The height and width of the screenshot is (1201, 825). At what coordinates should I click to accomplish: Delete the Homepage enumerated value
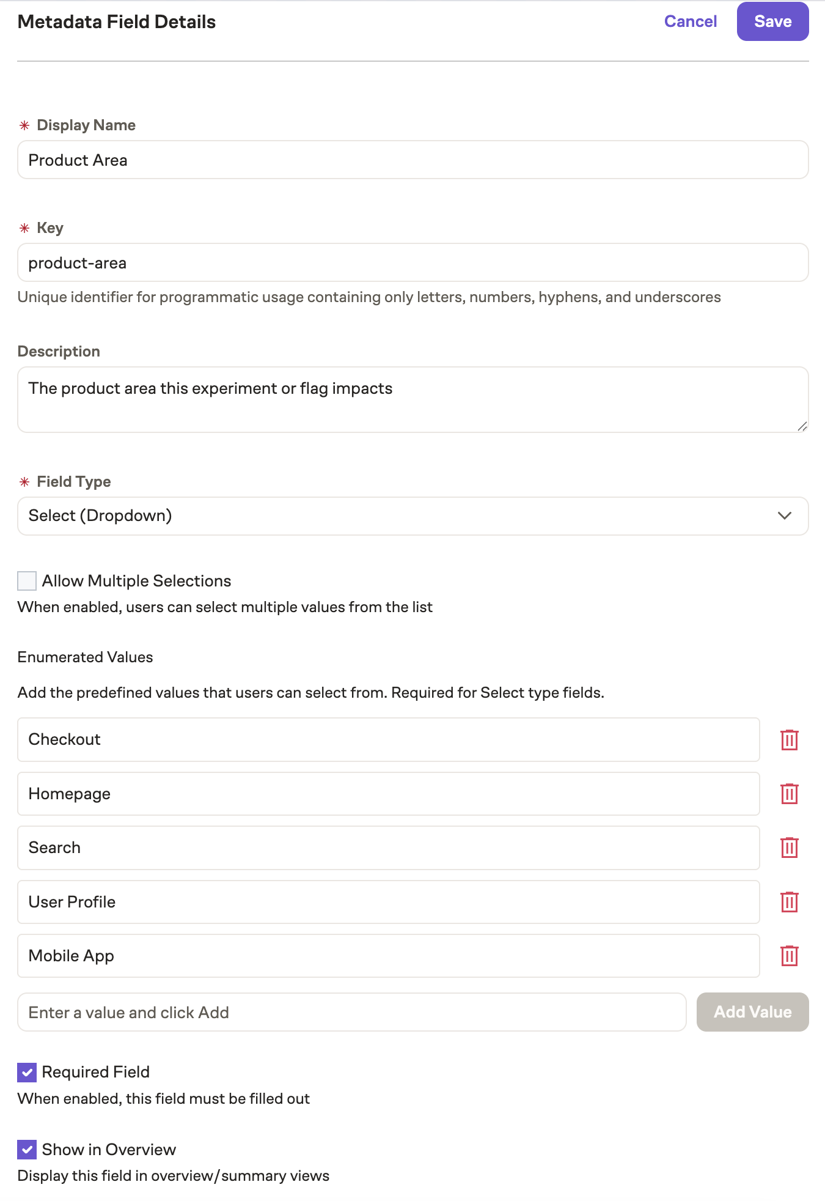tap(790, 794)
